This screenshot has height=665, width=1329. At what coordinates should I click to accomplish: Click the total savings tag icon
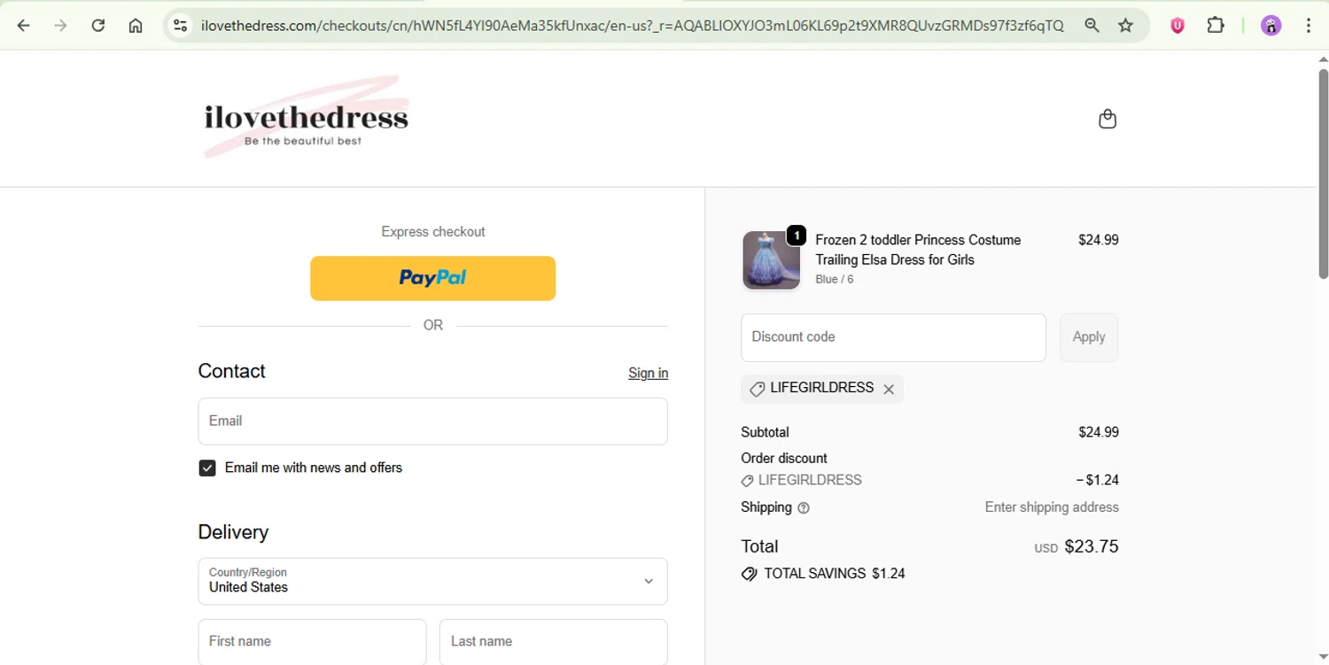pyautogui.click(x=749, y=574)
